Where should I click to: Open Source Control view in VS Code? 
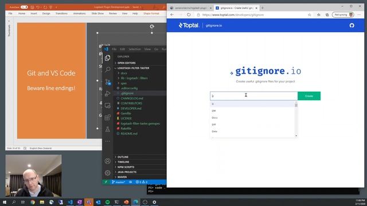point(108,82)
